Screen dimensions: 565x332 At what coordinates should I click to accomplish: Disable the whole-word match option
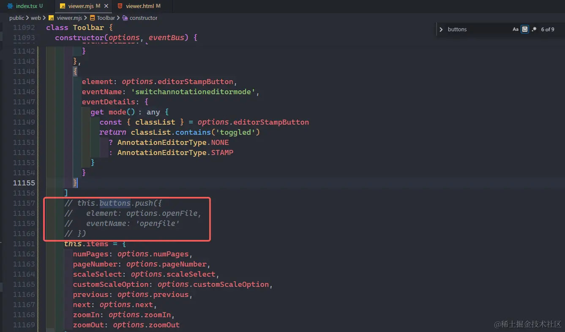(x=524, y=29)
